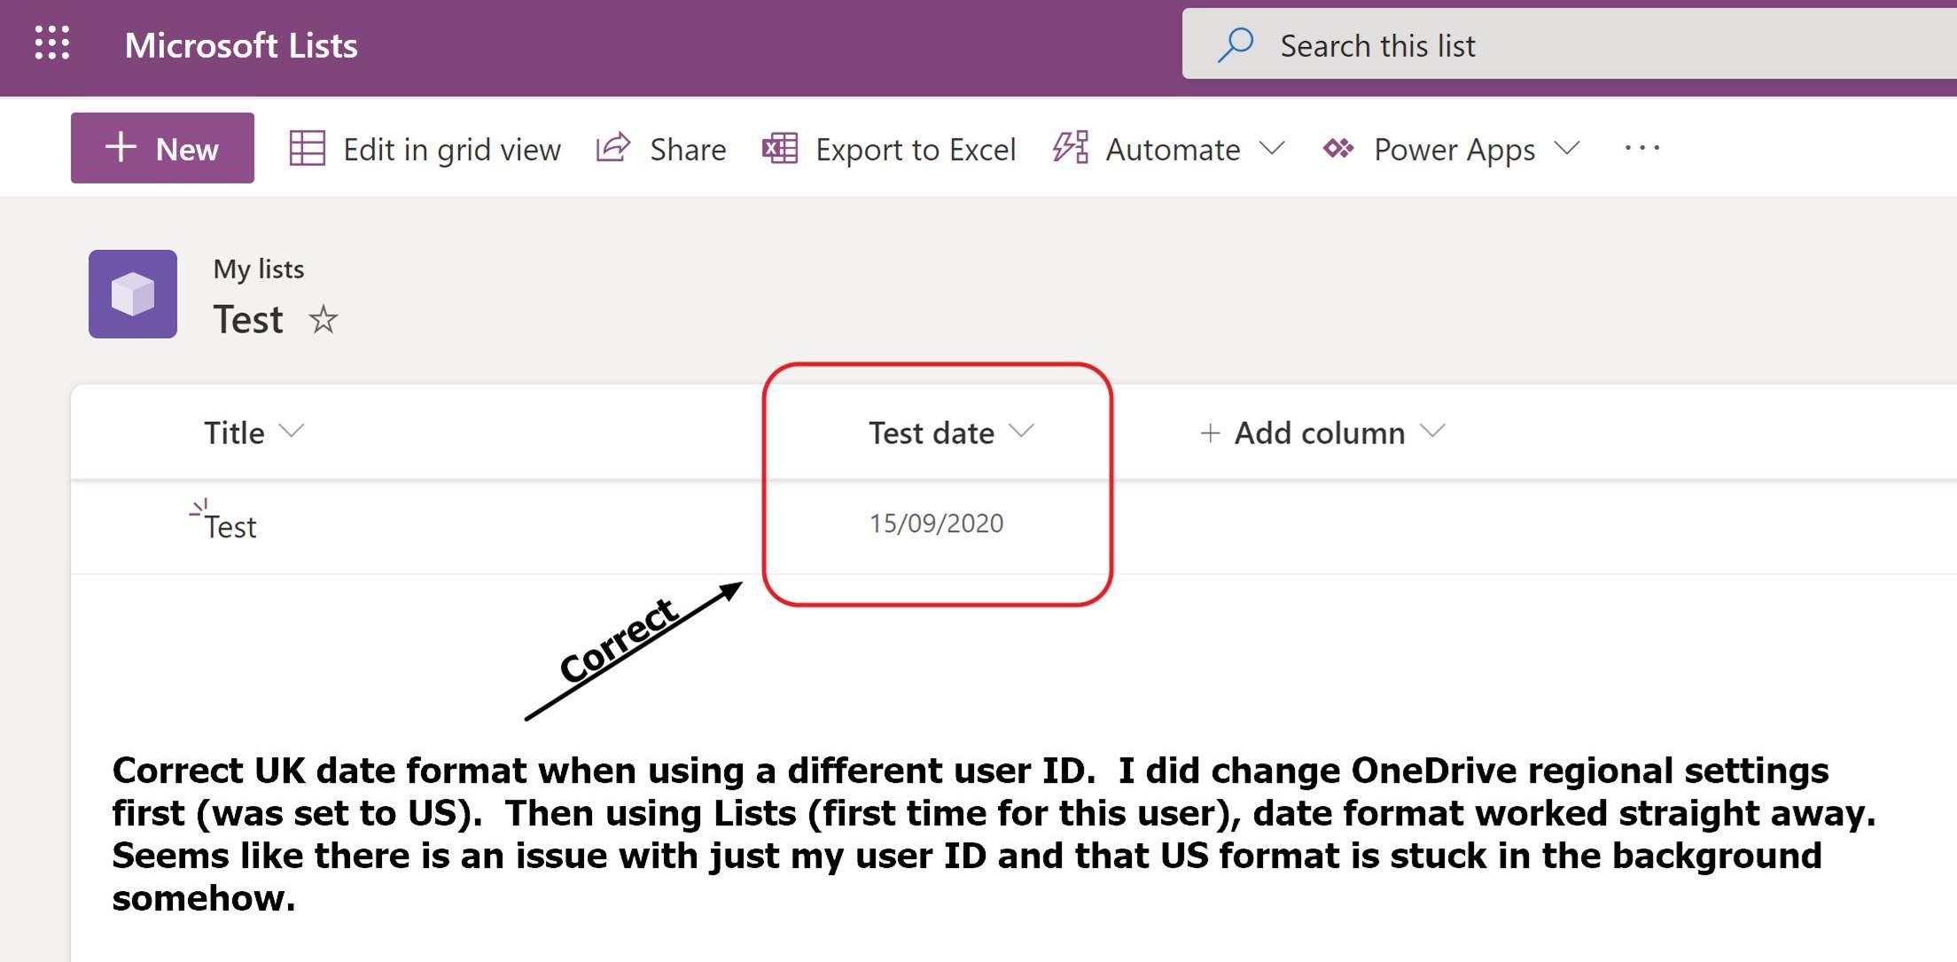Viewport: 1957px width, 962px height.
Task: Open the Test list item
Action: (x=230, y=528)
